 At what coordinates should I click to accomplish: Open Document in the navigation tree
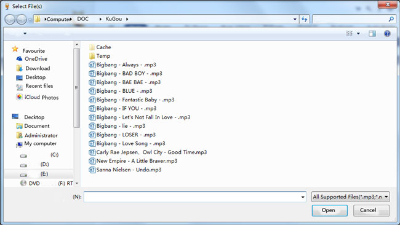(x=37, y=126)
